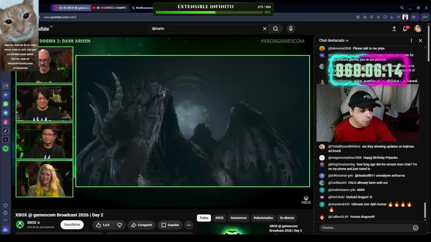This screenshot has width=431, height=242.
Task: Click the send/flow arrow icon in address bar
Action: [378, 17]
